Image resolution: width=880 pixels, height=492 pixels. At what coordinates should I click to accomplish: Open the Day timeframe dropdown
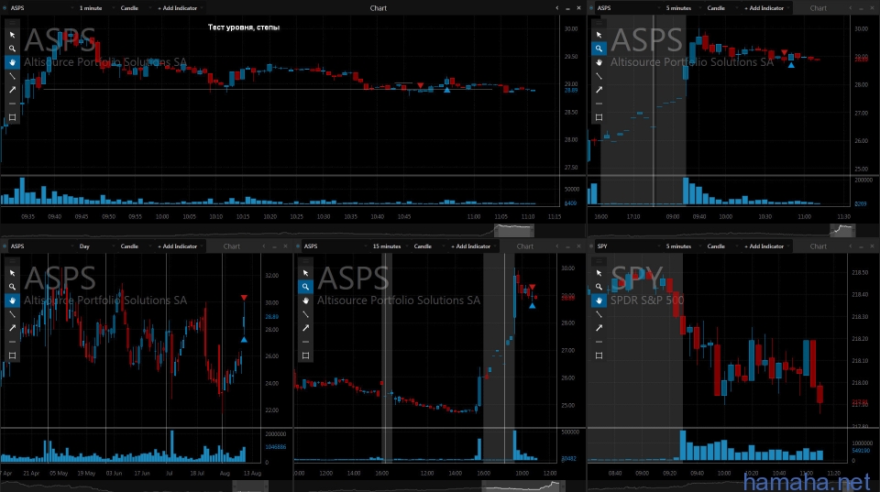(x=94, y=246)
